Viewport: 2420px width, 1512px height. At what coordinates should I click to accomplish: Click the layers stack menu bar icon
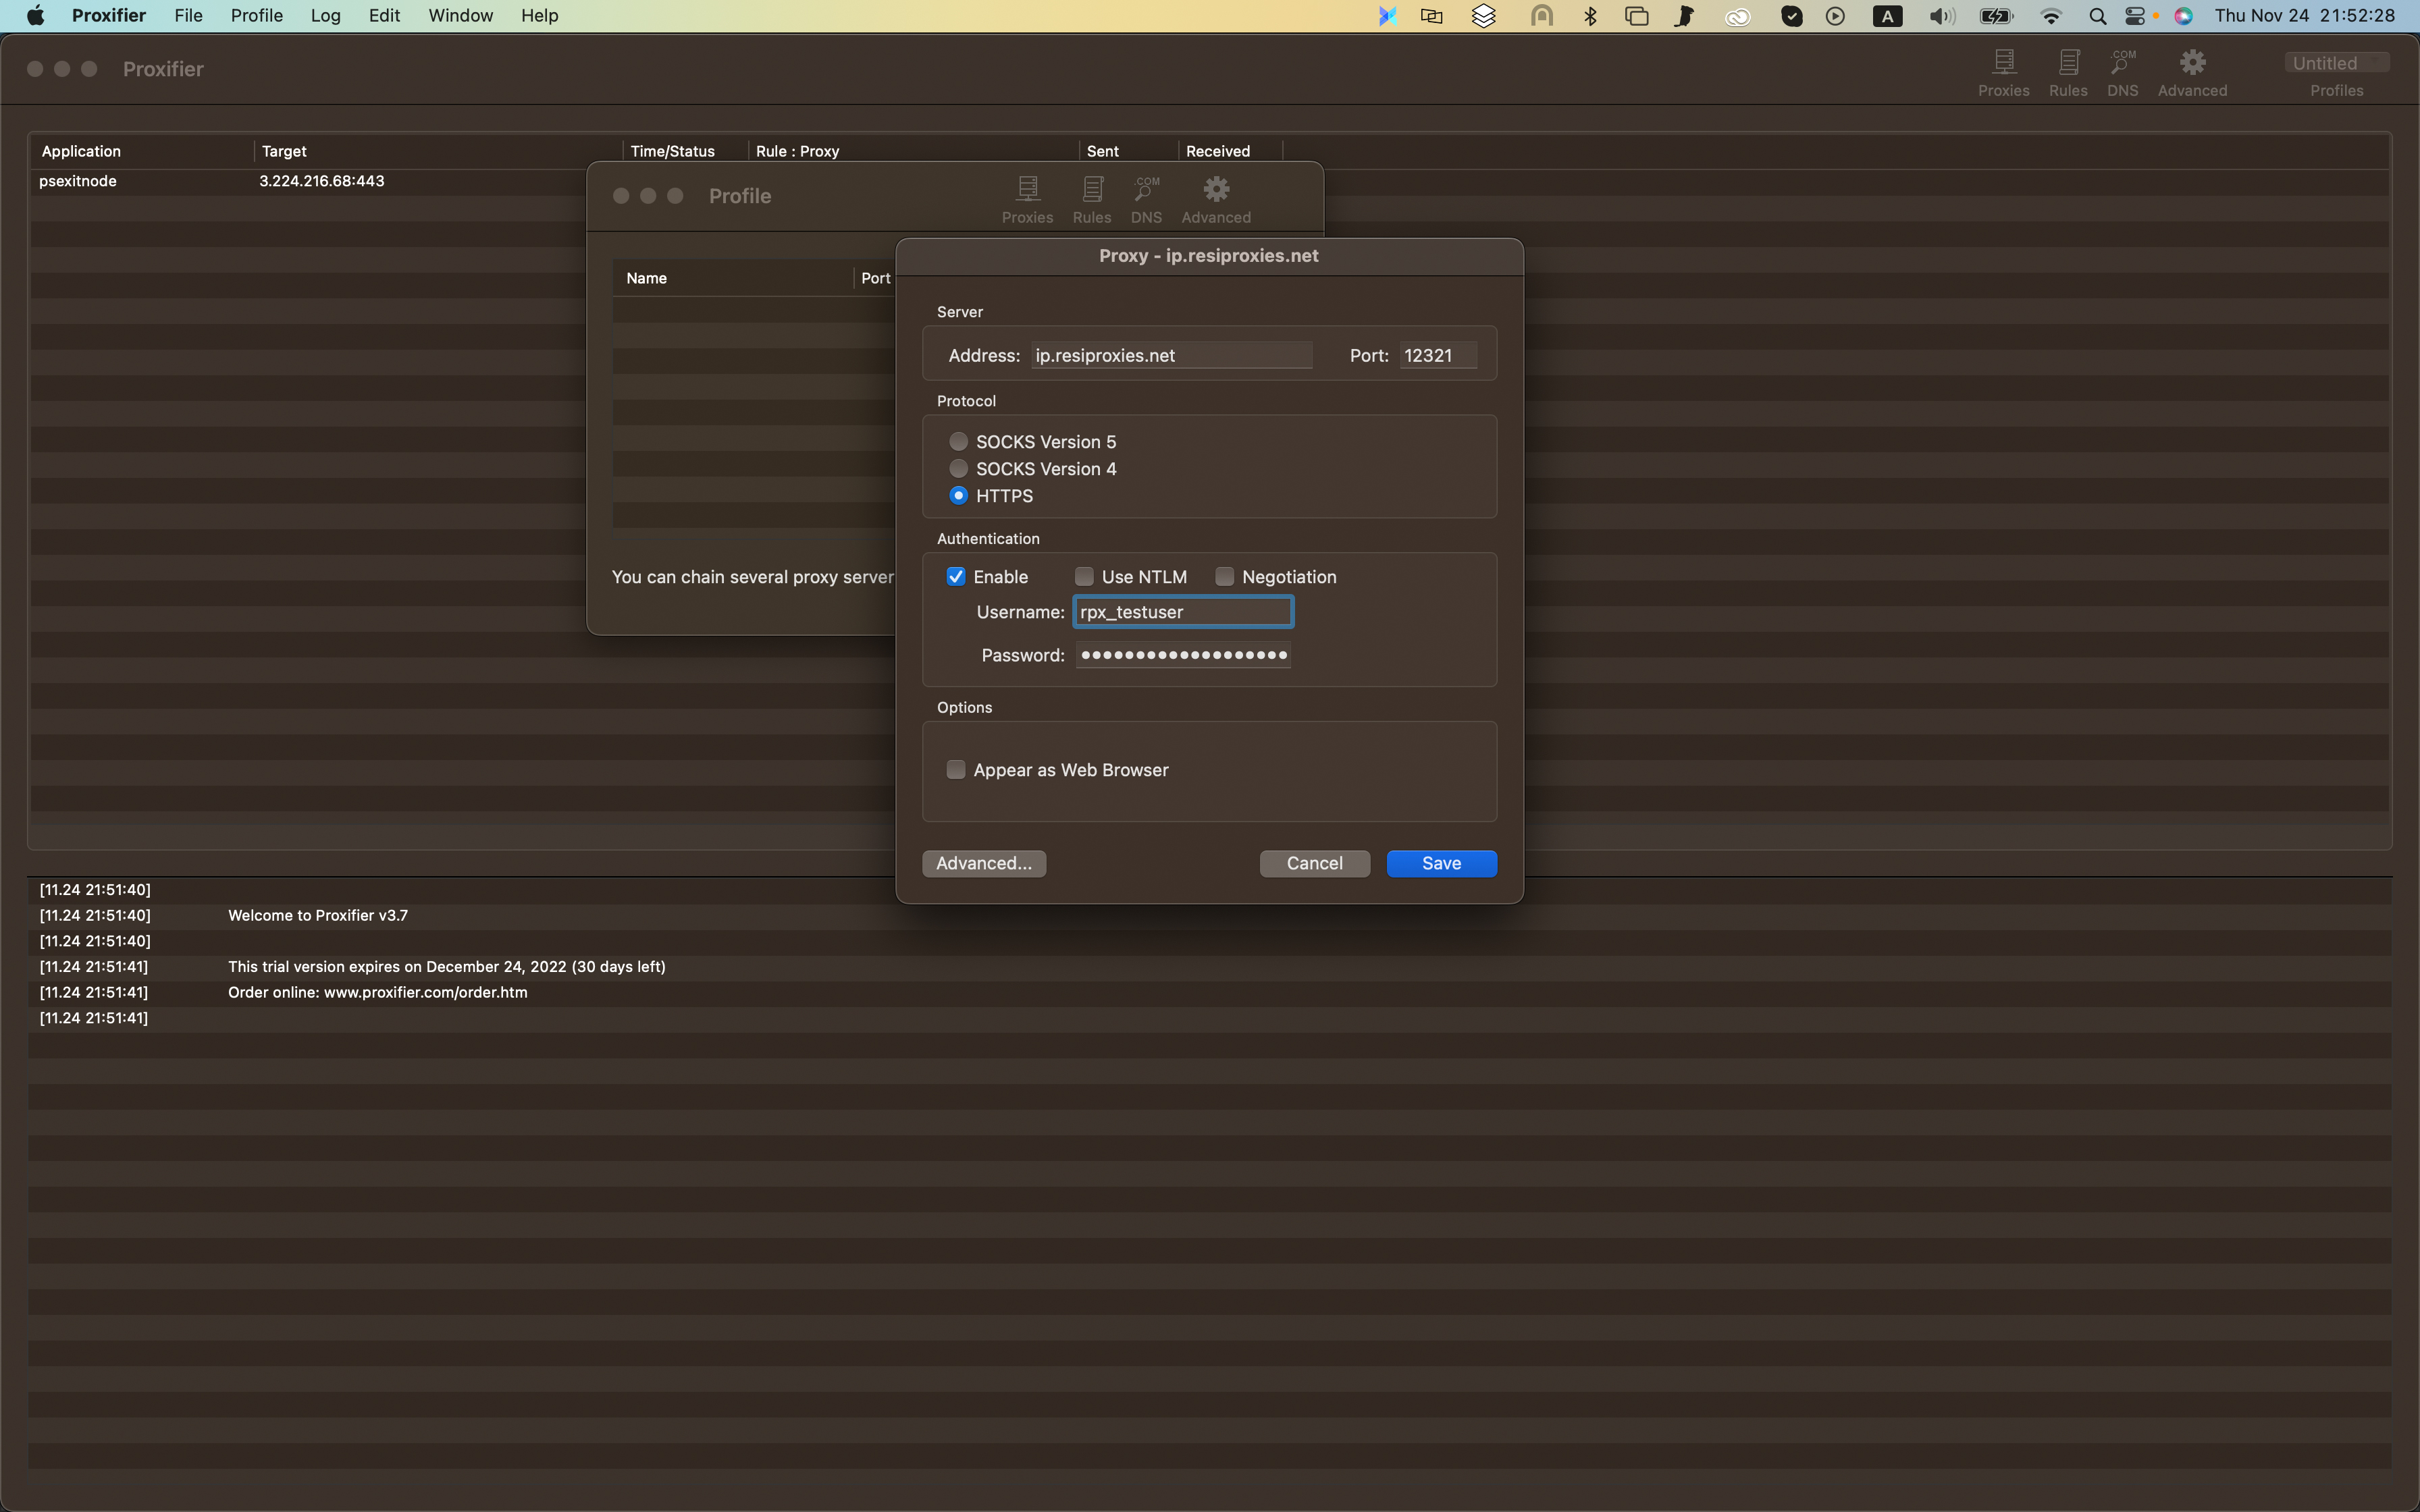(1483, 15)
